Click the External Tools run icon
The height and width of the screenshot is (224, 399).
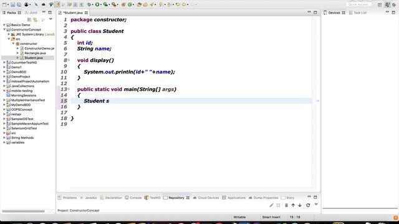tap(113, 4)
